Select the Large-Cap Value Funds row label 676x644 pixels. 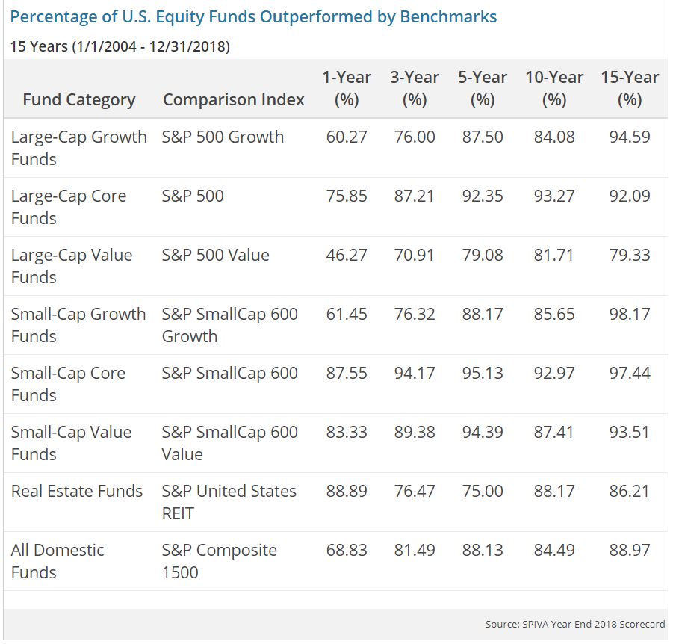click(x=72, y=266)
